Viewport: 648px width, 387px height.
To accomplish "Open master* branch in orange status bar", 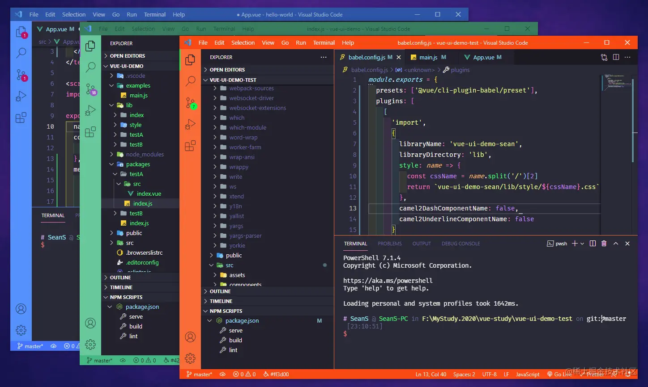I will (x=199, y=374).
